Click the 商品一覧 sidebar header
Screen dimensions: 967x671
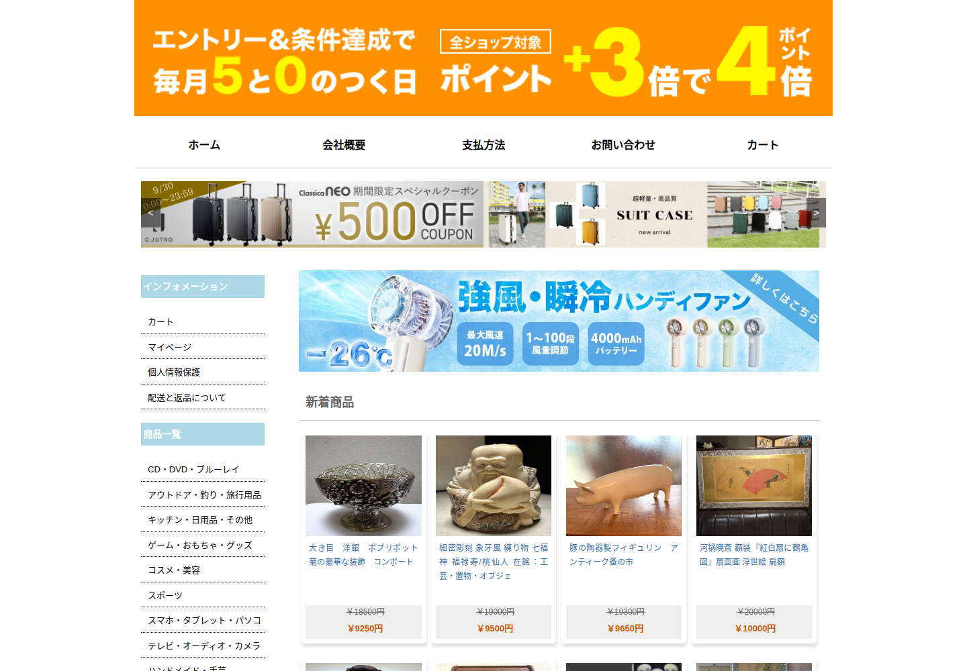click(203, 434)
